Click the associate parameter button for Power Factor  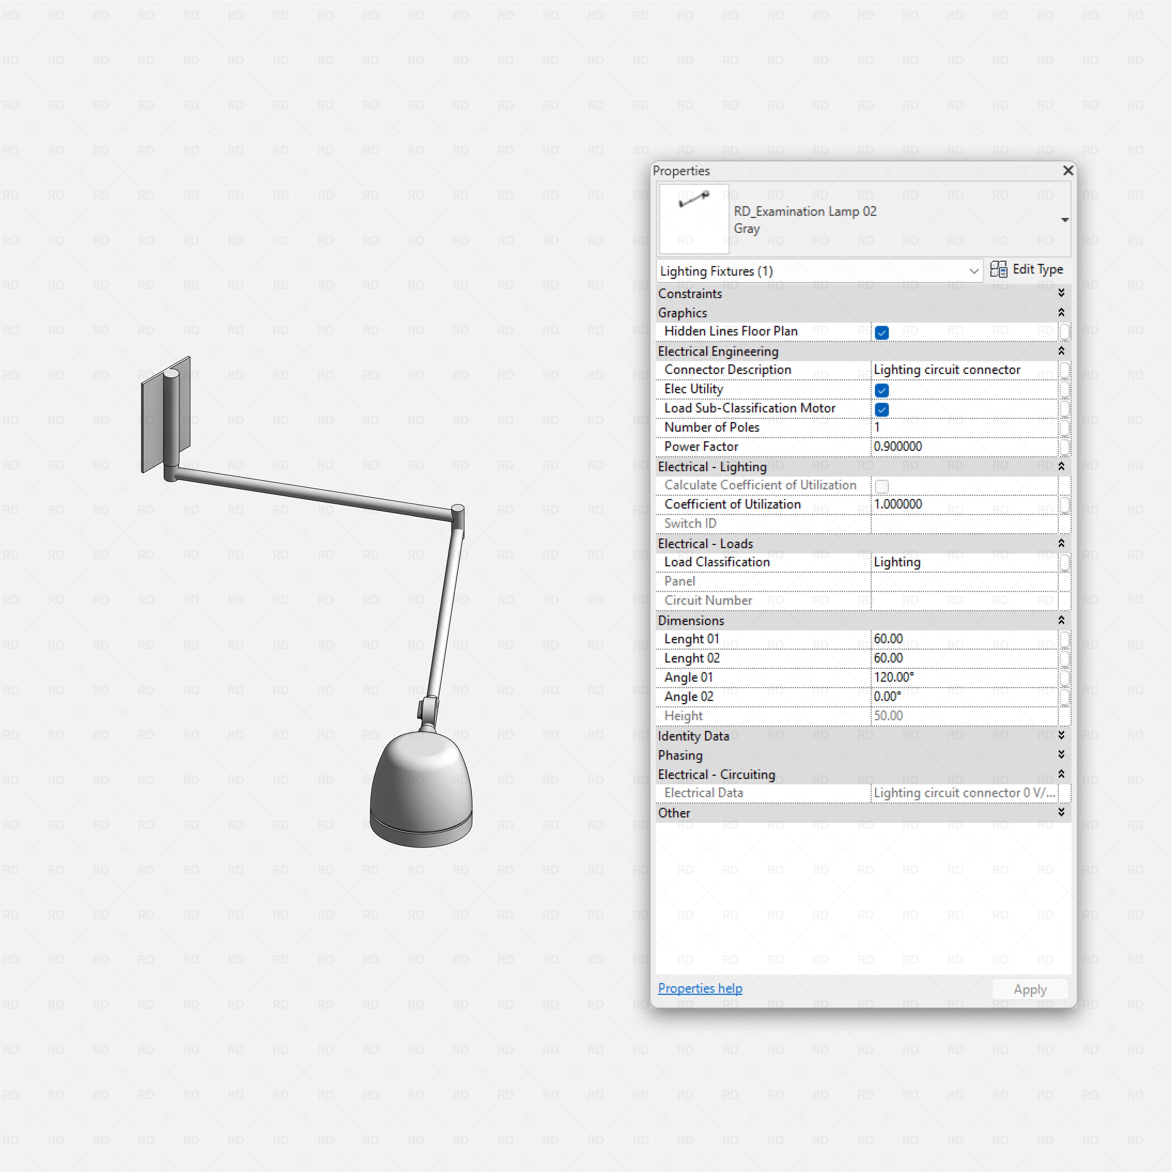1066,447
